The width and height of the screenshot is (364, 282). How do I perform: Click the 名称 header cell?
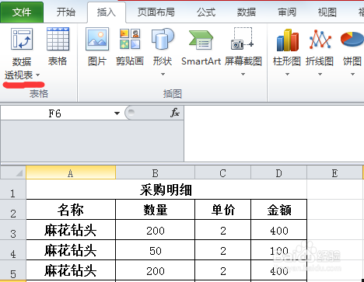(x=71, y=210)
